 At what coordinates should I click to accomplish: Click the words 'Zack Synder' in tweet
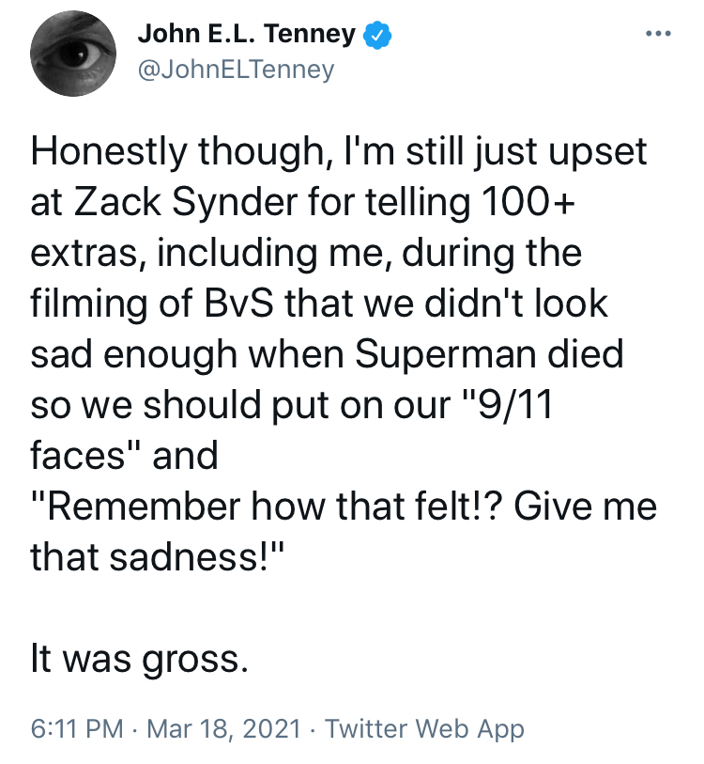click(185, 202)
